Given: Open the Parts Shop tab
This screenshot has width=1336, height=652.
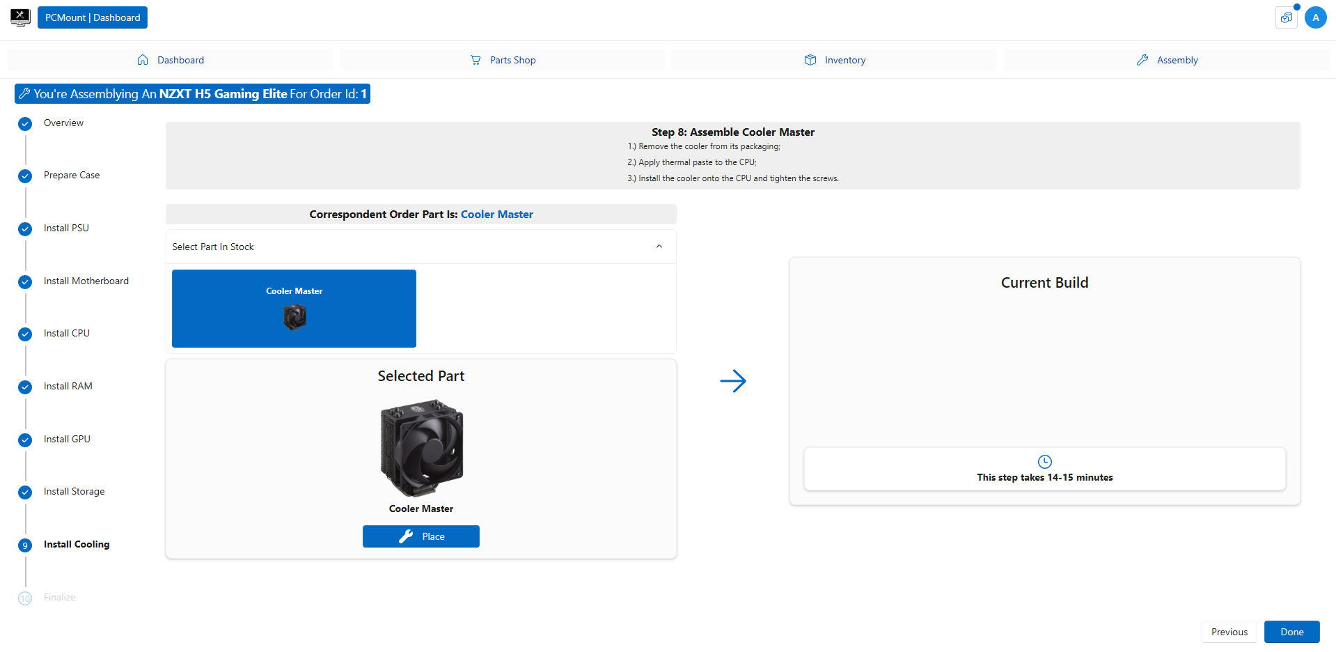Looking at the screenshot, I should tap(502, 60).
